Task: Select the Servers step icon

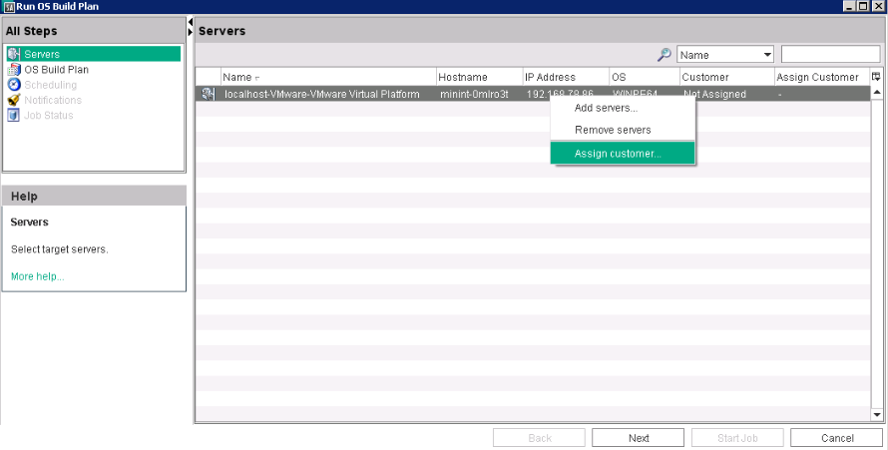Action: pyautogui.click(x=14, y=54)
